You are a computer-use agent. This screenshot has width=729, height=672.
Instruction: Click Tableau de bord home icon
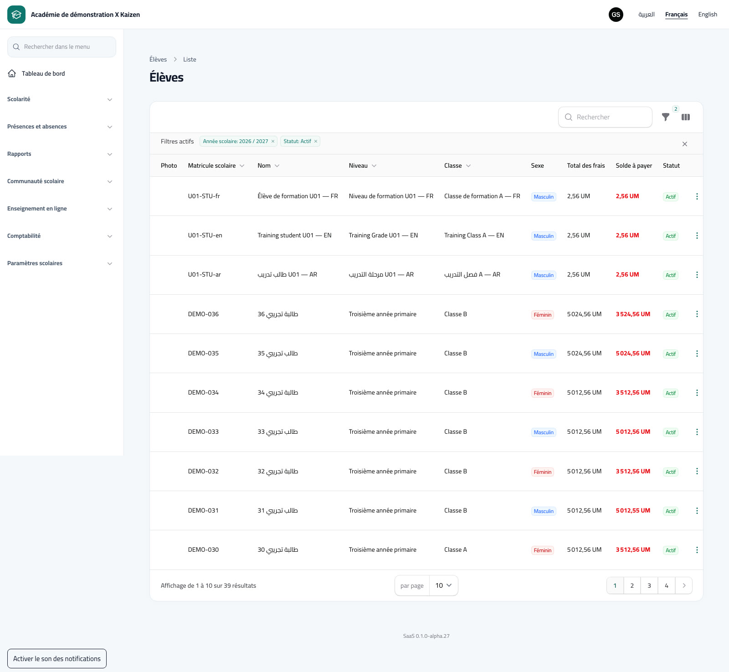click(x=12, y=73)
